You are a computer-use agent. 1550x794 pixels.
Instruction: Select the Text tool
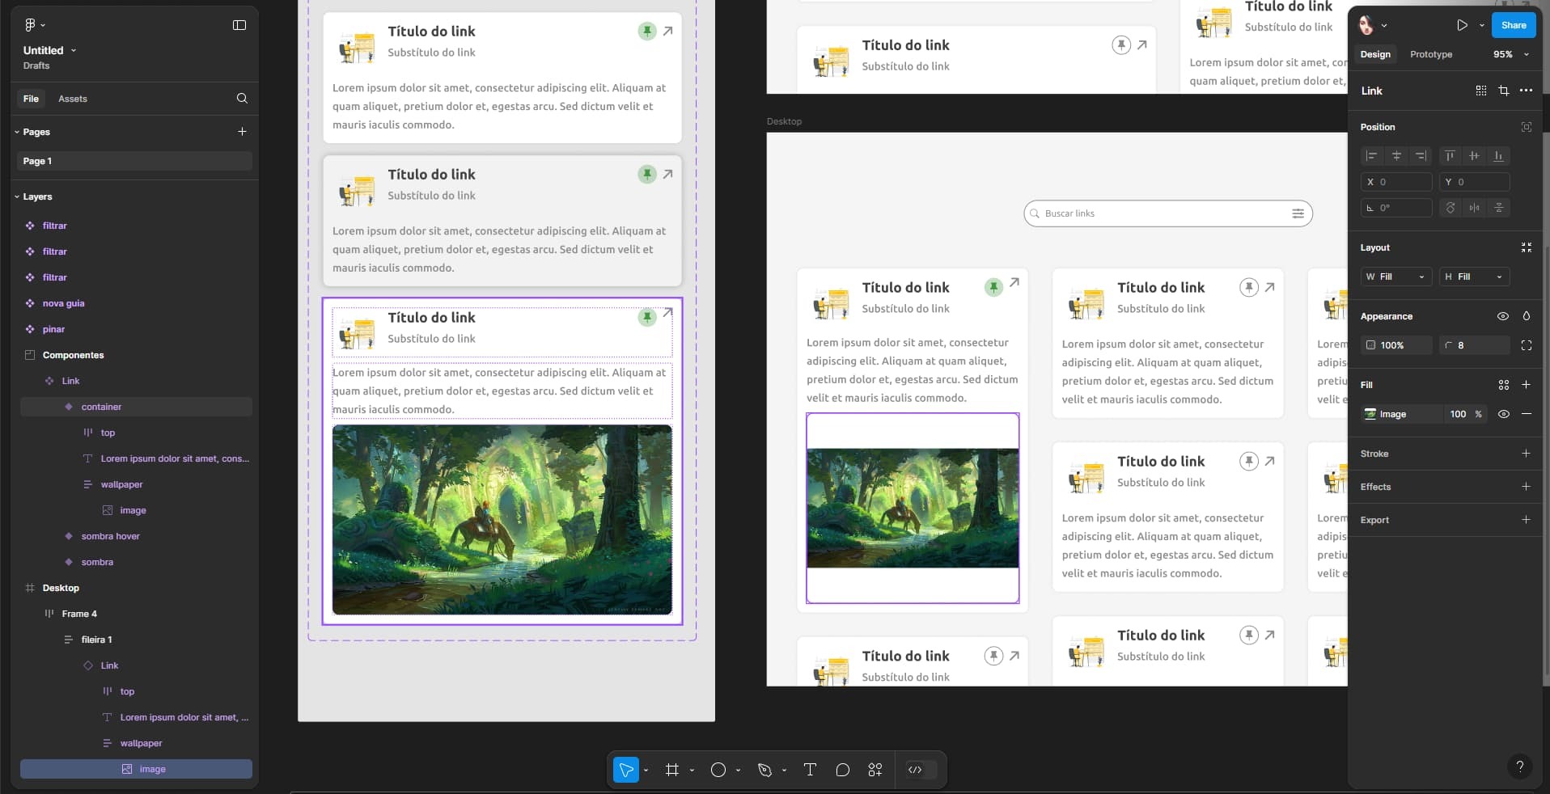810,770
